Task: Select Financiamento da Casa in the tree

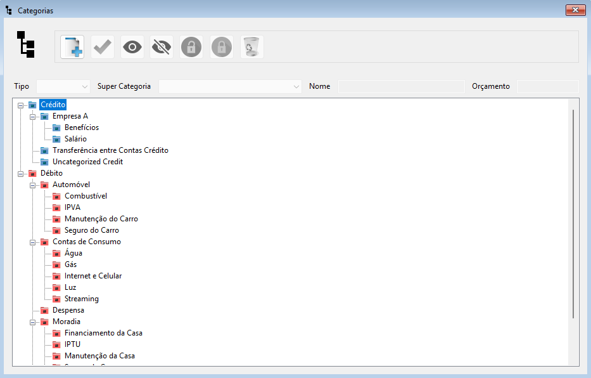Action: coord(103,333)
